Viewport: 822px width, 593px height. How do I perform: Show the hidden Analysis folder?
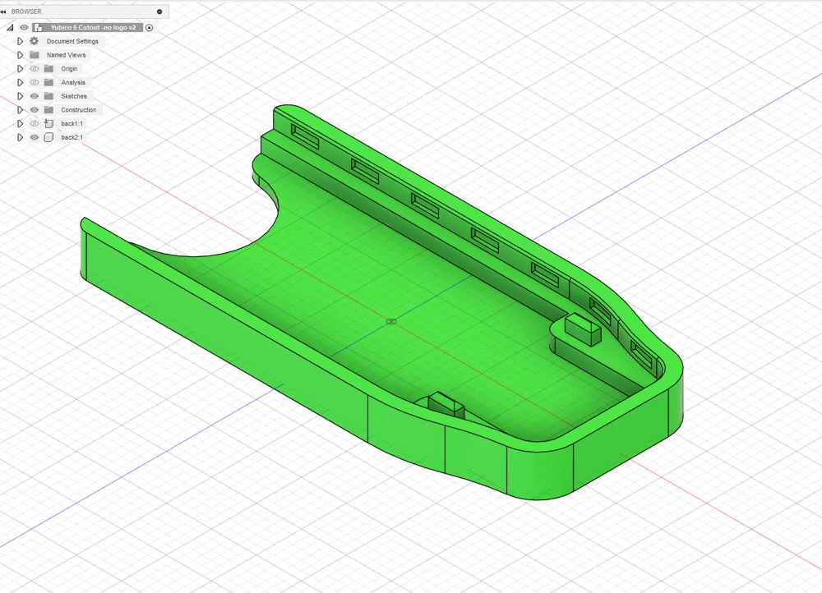point(34,82)
